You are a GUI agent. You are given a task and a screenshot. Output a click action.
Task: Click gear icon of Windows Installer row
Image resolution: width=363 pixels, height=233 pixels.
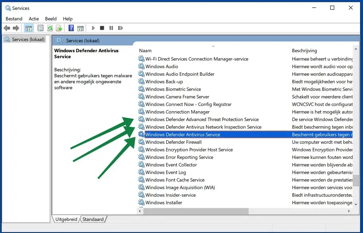141,202
